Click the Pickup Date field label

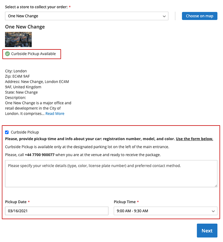point(16,202)
